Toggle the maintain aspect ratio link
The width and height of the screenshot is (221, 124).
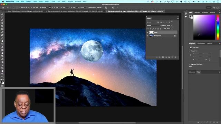50,8
